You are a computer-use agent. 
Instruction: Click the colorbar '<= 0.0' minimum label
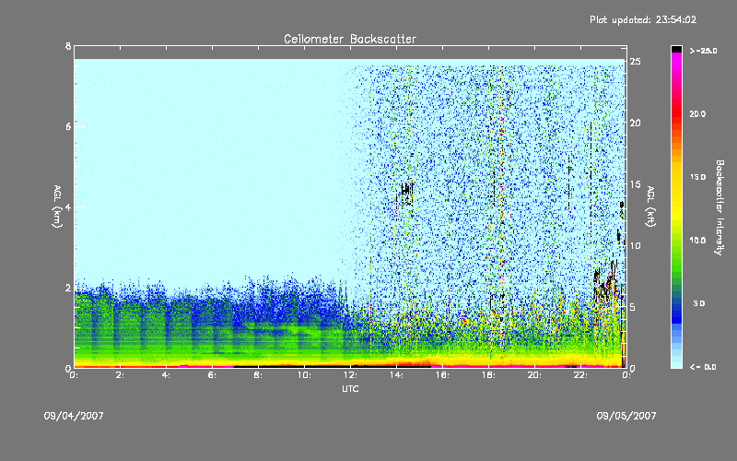[x=703, y=367]
